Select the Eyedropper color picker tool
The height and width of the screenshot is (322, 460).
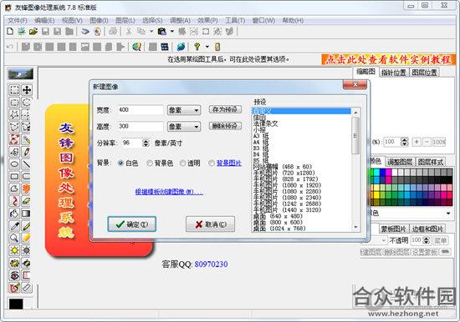pos(14,226)
